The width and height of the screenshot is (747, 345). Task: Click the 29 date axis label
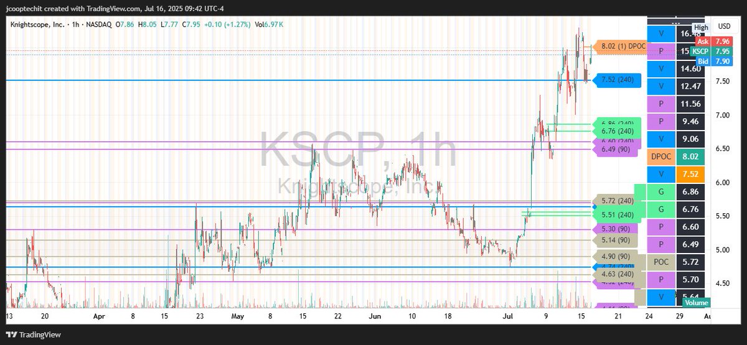[681, 316]
